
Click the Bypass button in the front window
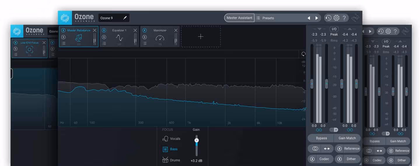coord(321,138)
